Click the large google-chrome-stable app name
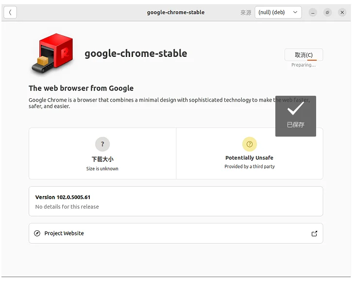Screen dimensions: 354x281 click(x=136, y=53)
